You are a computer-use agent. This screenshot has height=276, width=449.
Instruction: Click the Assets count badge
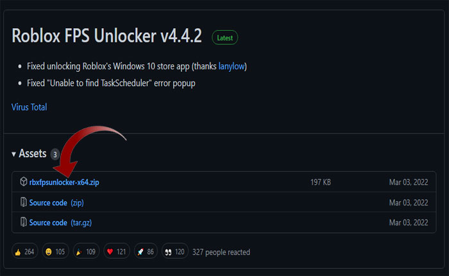(55, 154)
